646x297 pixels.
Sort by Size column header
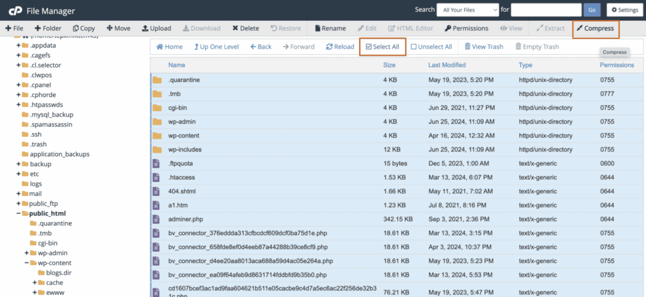pyautogui.click(x=389, y=65)
